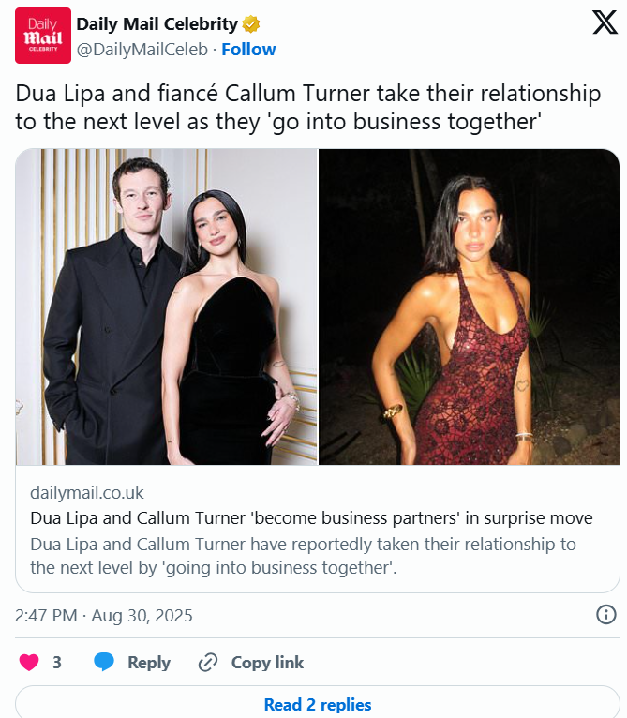The height and width of the screenshot is (718, 627).
Task: Click the gold verified badge
Action: point(251,23)
